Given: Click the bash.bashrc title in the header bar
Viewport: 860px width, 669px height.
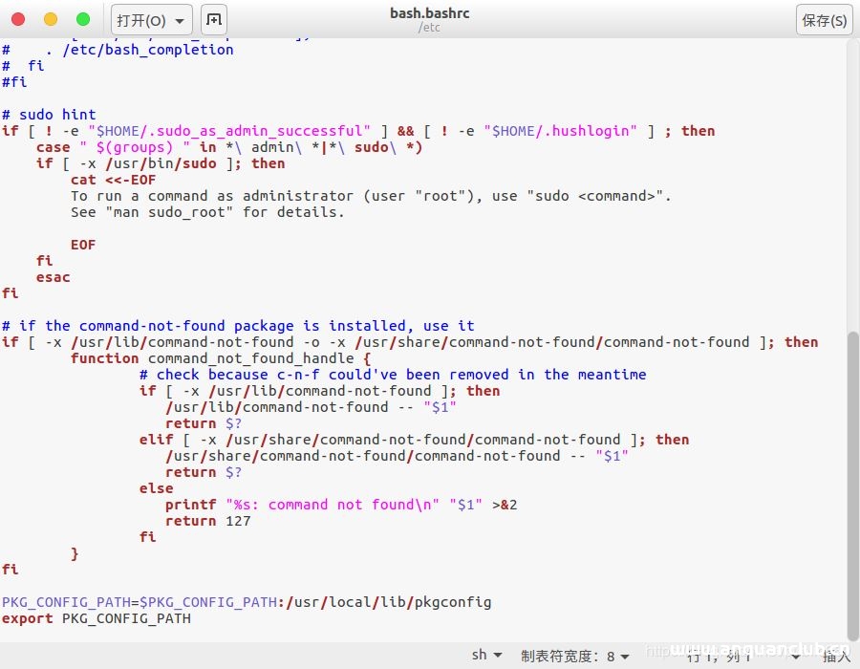Looking at the screenshot, I should [x=429, y=12].
